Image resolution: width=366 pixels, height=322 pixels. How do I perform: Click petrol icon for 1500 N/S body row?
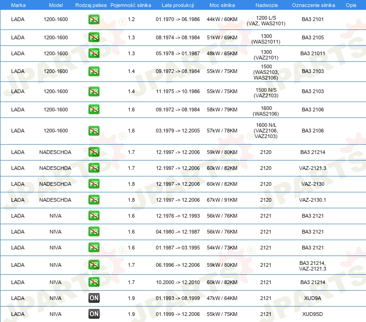(x=94, y=92)
